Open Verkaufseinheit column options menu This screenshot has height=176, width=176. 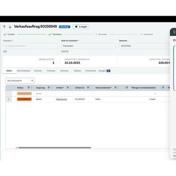click(x=118, y=88)
